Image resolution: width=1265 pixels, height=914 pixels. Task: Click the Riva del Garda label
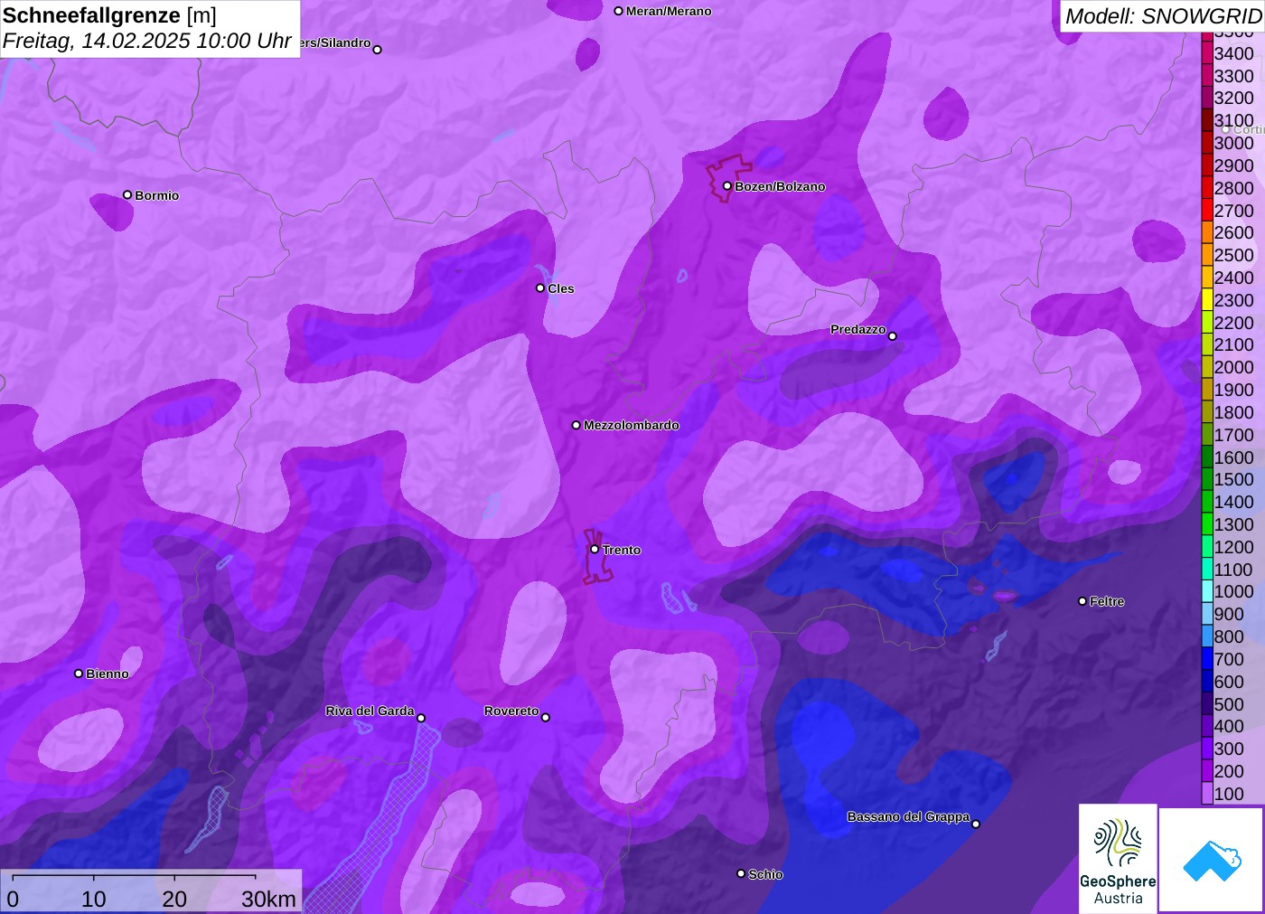(370, 711)
